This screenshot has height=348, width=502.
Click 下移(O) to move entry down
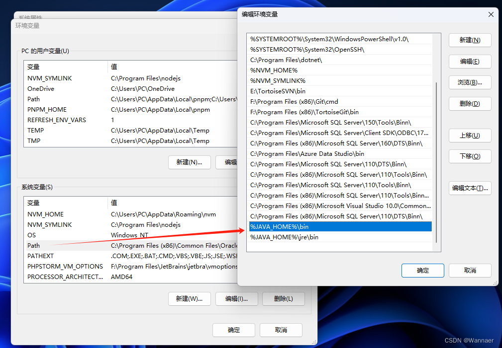pyautogui.click(x=470, y=156)
